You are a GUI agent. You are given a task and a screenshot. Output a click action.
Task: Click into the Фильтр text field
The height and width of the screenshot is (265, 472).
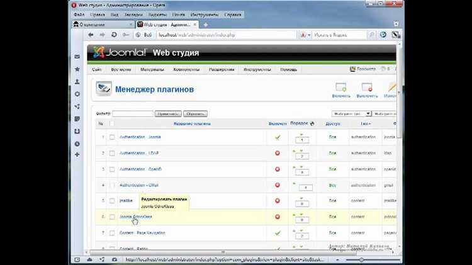pyautogui.click(x=133, y=114)
